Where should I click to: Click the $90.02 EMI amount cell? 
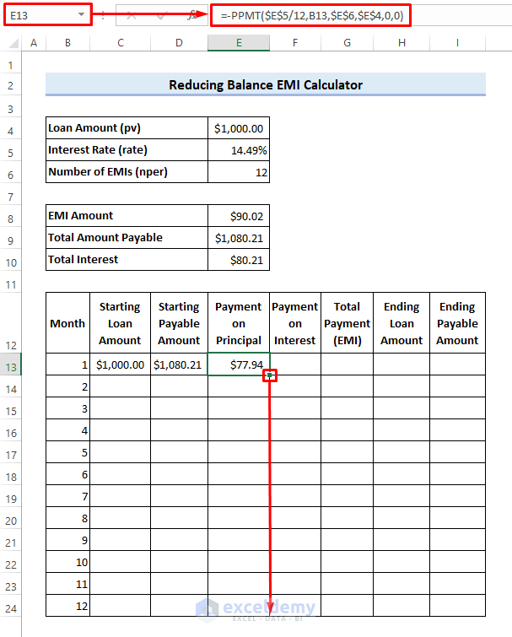click(x=239, y=216)
